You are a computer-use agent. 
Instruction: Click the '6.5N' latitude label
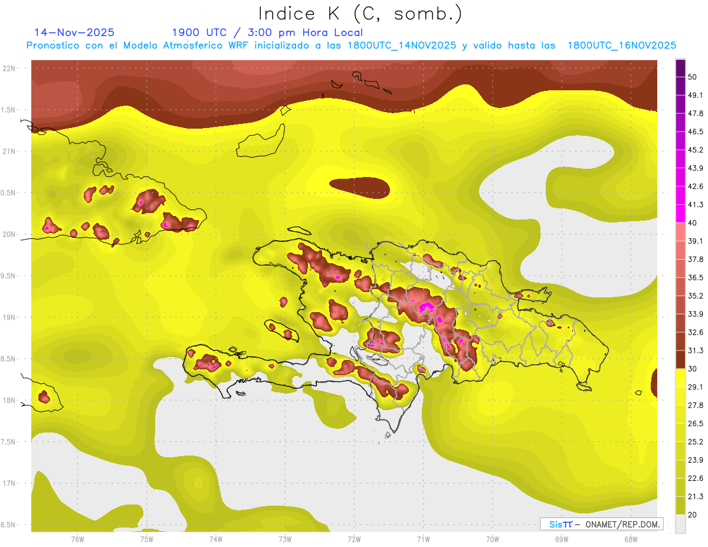[9, 525]
